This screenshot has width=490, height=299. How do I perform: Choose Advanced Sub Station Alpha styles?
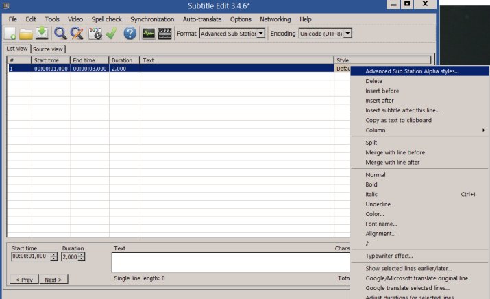pyautogui.click(x=419, y=71)
